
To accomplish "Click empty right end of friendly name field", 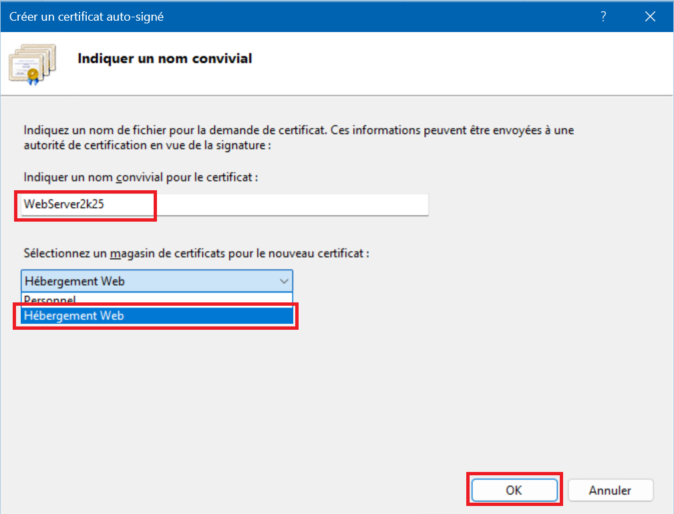I will pos(334,204).
